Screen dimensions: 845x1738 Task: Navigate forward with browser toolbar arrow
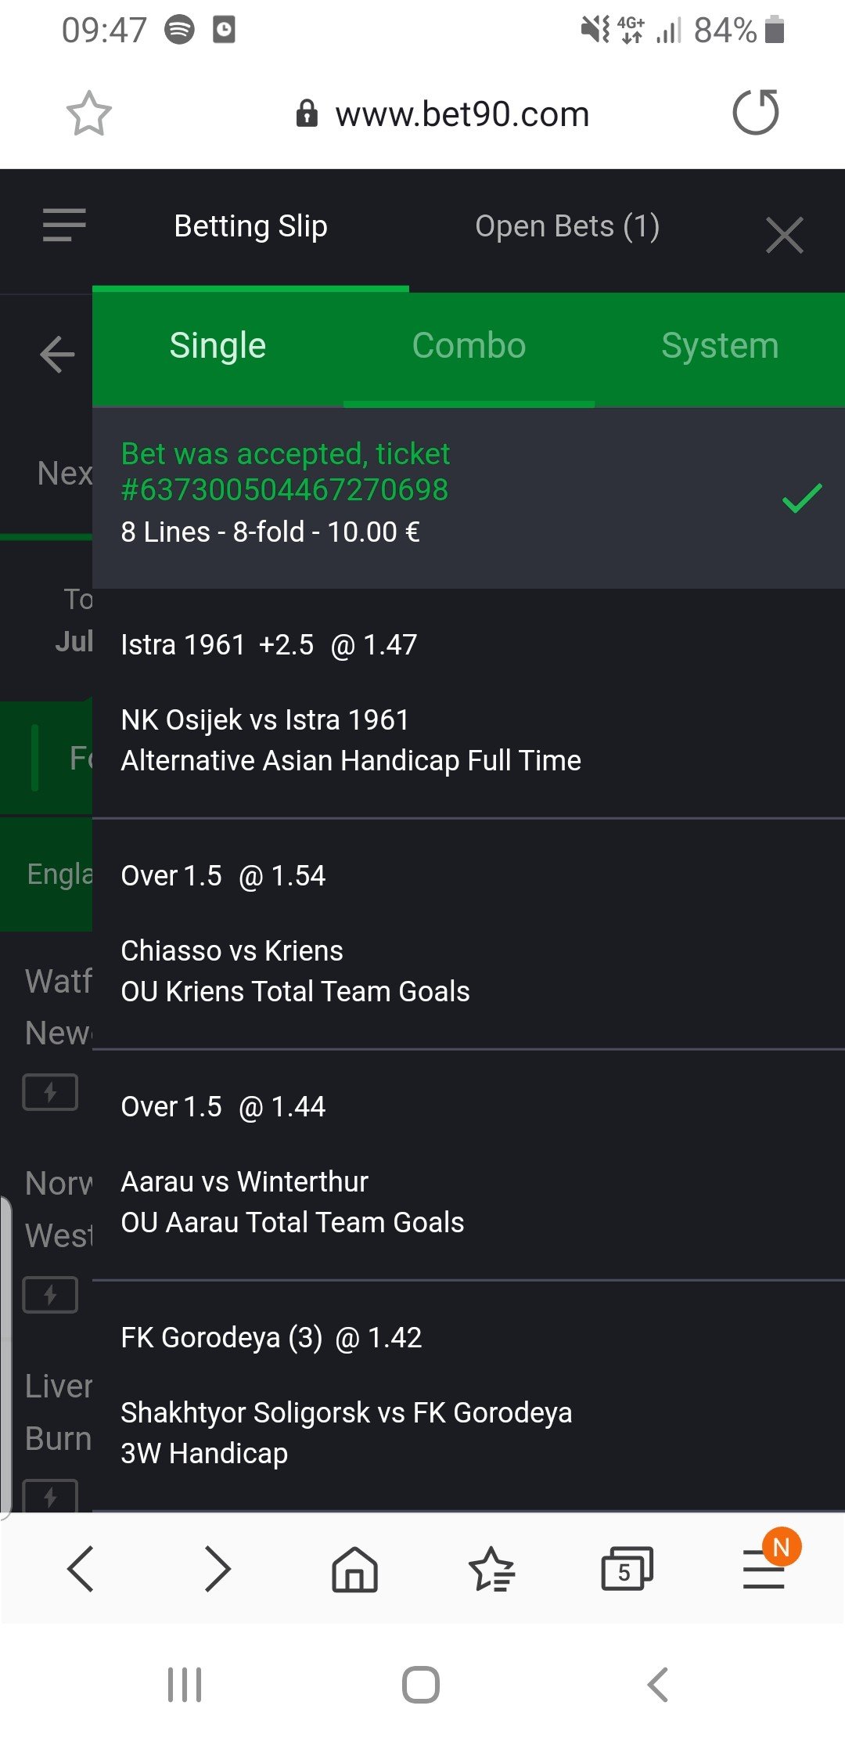[x=218, y=1569]
